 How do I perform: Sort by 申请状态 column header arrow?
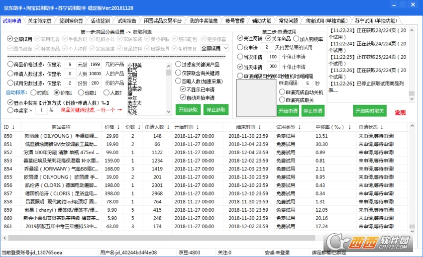point(382,127)
